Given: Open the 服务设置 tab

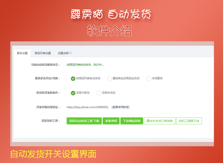Looking at the screenshot, I should pyautogui.click(x=22, y=53).
